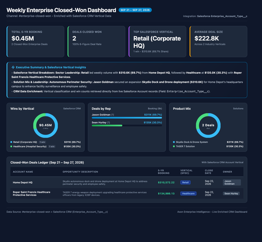Click the Sean Hurley owner badge in ledger
The height and width of the screenshot is (242, 262).
tap(231, 194)
